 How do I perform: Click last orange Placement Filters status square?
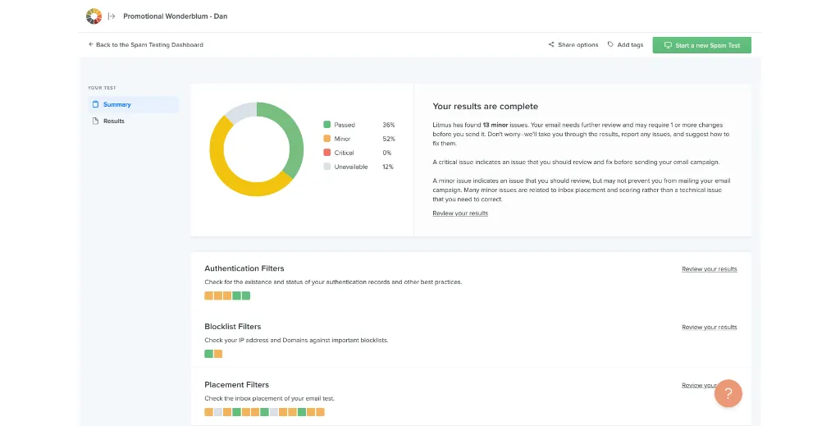(x=321, y=412)
